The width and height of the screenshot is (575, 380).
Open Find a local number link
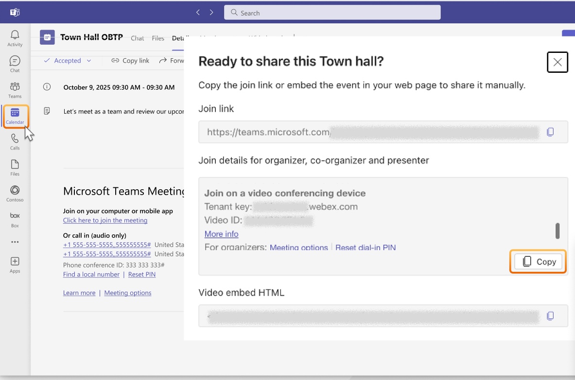(x=91, y=274)
